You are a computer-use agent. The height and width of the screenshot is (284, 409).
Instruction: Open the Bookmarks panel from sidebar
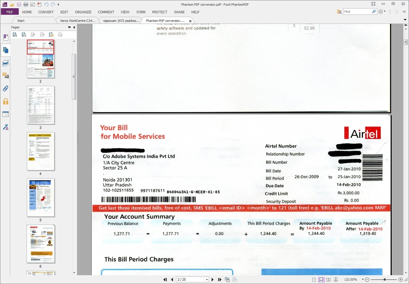(x=5, y=37)
